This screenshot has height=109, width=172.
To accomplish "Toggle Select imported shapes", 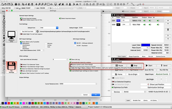I will (x=60, y=18).
